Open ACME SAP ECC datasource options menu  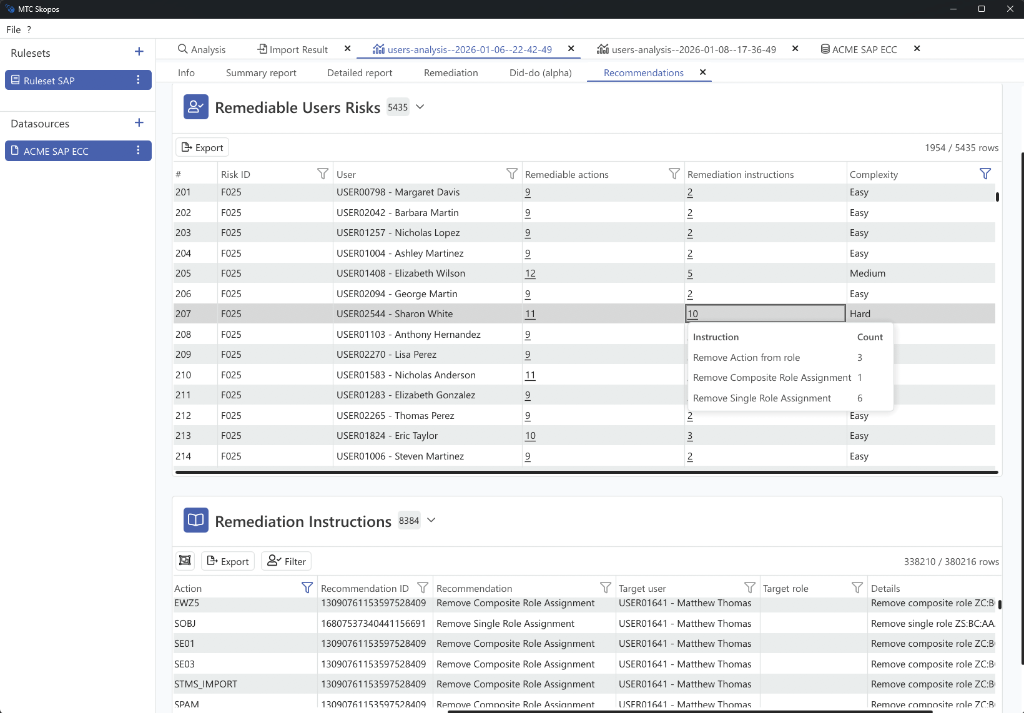click(139, 150)
